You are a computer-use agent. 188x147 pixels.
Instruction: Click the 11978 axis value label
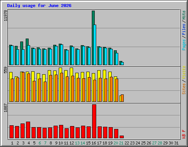[6, 15]
